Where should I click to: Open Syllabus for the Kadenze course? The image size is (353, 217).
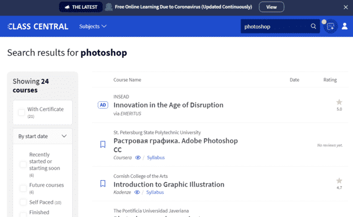155,192
